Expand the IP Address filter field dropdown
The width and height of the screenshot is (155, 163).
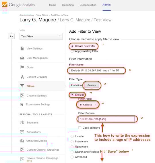88,105
